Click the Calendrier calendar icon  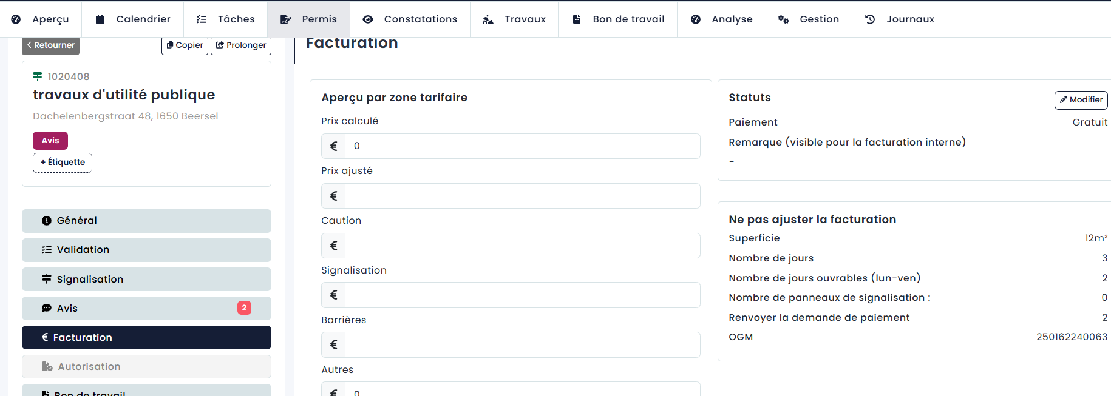point(100,19)
